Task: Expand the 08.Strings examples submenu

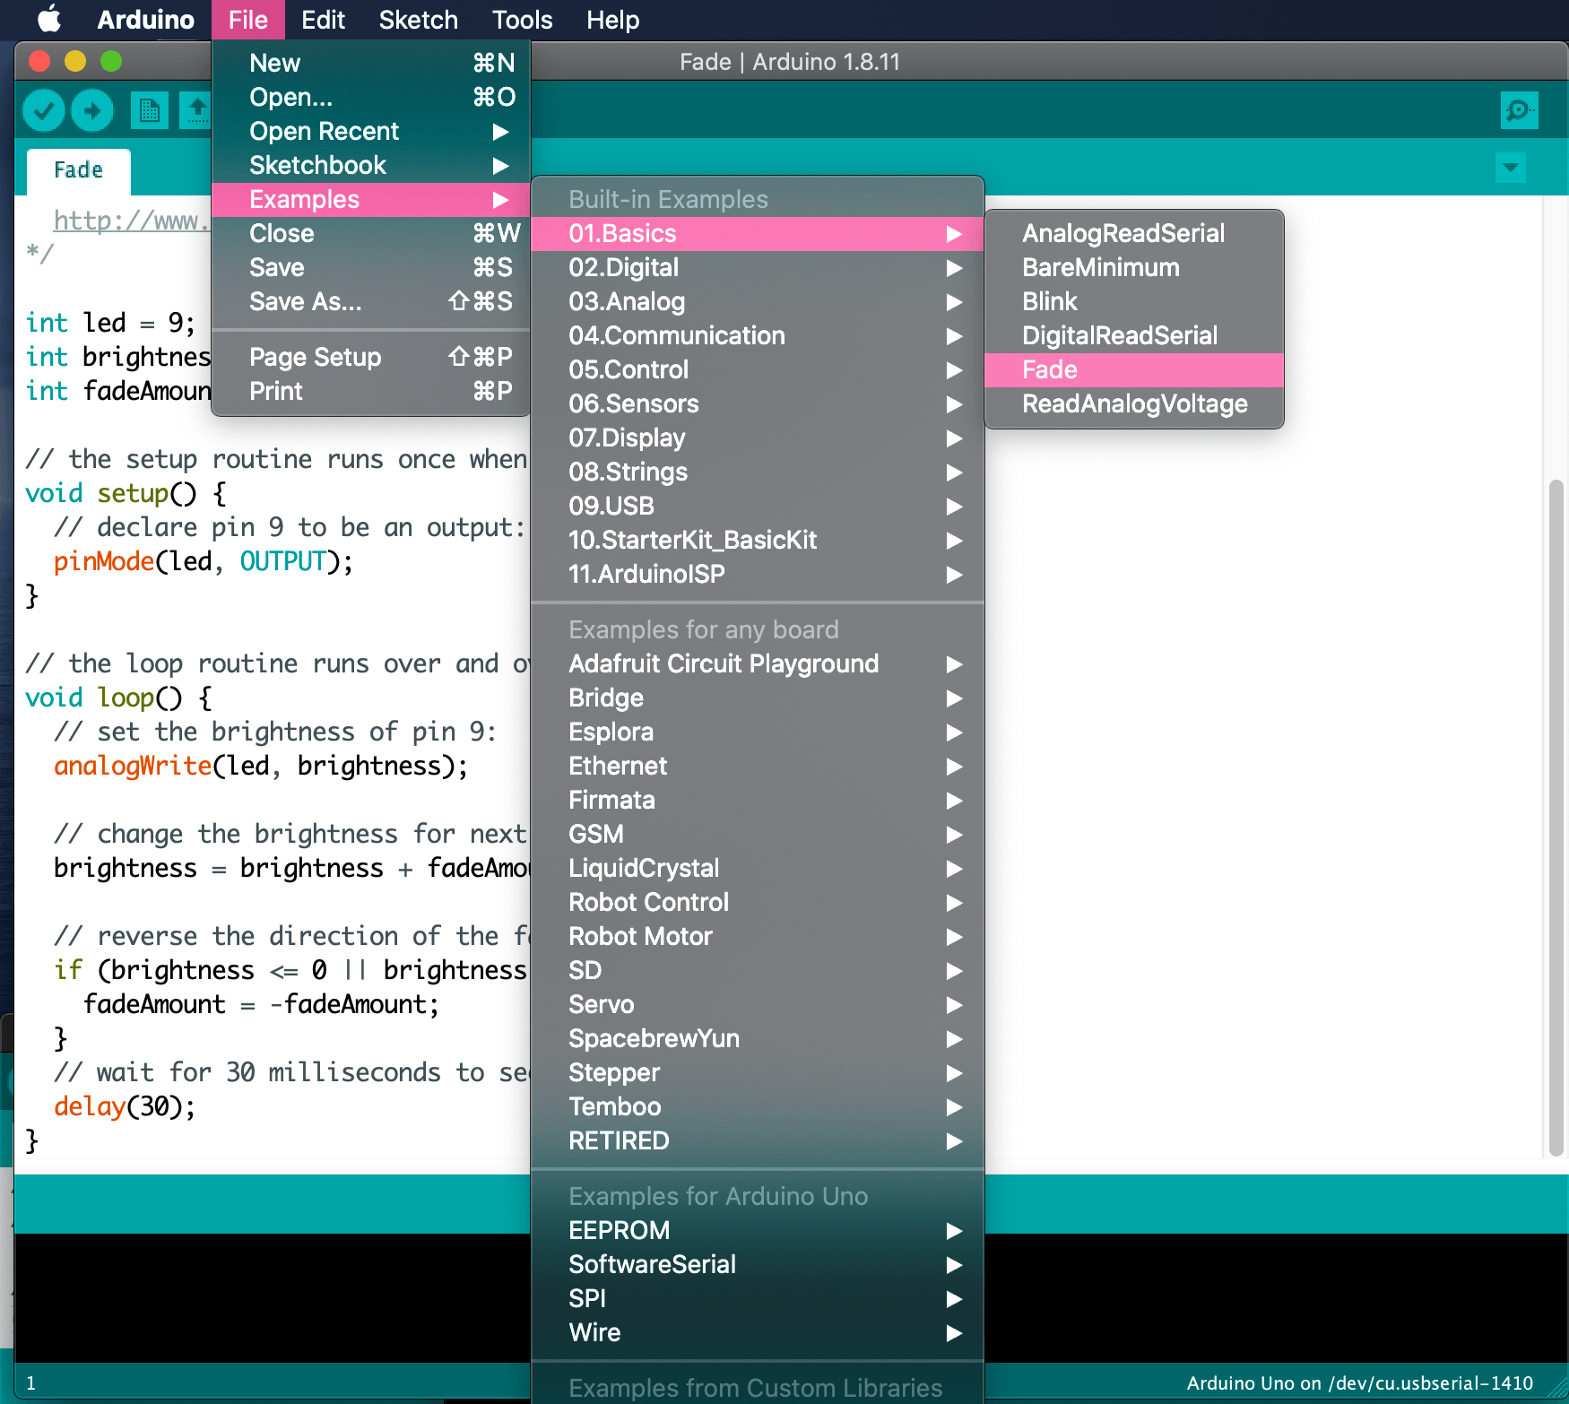Action: pyautogui.click(x=758, y=472)
